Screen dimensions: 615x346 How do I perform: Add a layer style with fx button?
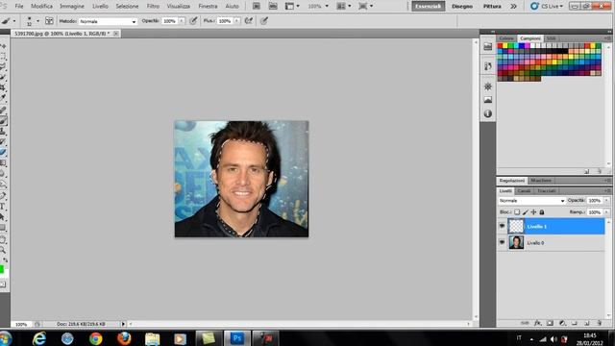coord(538,323)
